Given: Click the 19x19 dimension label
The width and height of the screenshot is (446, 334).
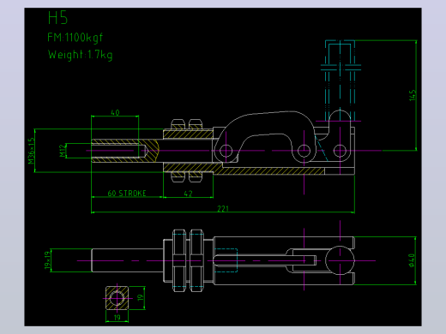Looking at the screenshot, I should pos(47,260).
